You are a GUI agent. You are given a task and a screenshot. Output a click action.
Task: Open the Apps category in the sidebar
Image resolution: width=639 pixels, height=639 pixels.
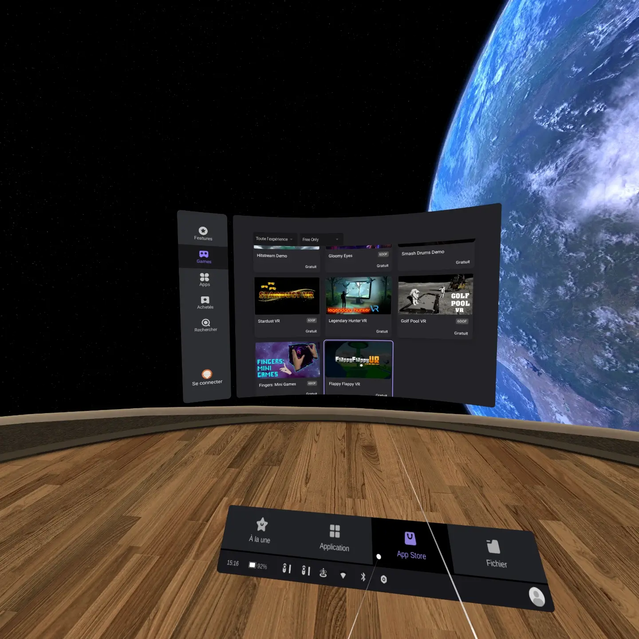coord(205,280)
